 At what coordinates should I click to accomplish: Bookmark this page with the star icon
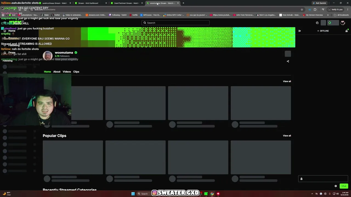[x=302, y=10]
